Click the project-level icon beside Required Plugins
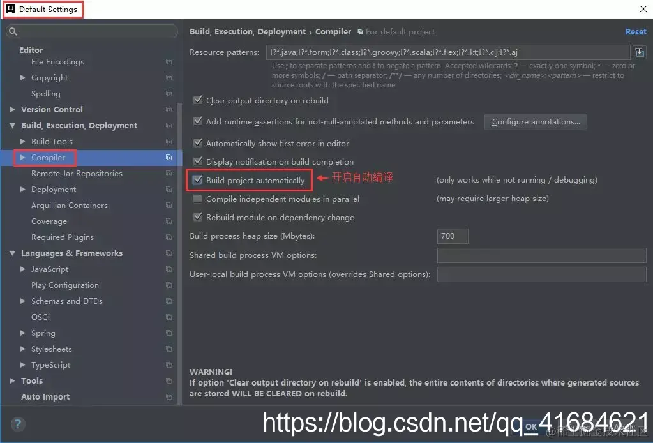The height and width of the screenshot is (443, 653). pos(169,237)
